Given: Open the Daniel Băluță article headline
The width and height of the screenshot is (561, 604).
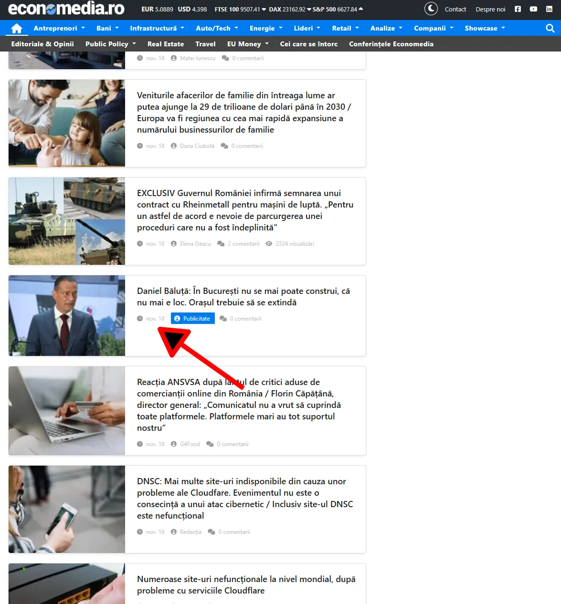Looking at the screenshot, I should [x=243, y=297].
